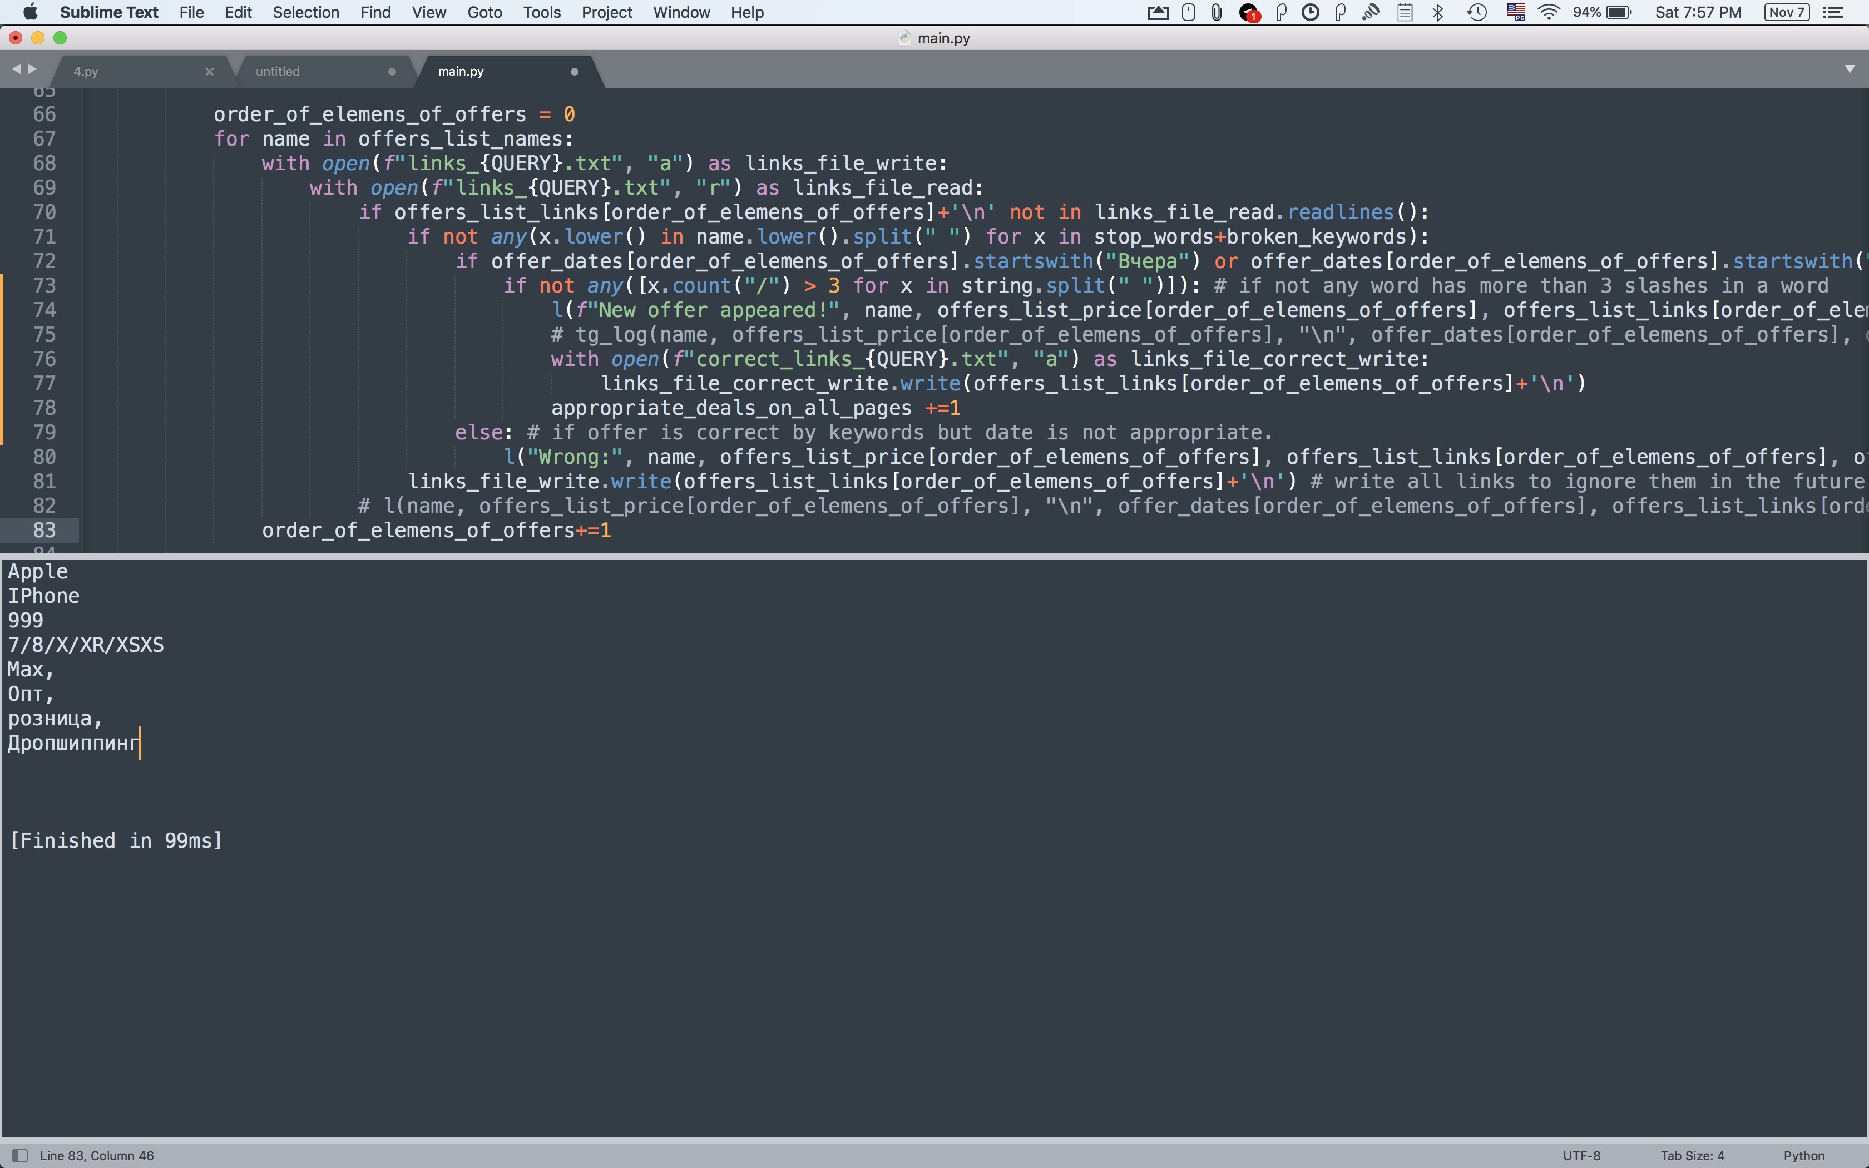Go to next tab with right arrow
This screenshot has height=1168, width=1869.
tap(32, 70)
